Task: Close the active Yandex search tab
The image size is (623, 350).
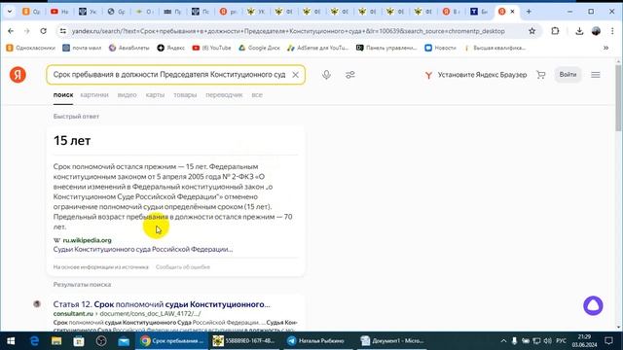Action: [512, 12]
